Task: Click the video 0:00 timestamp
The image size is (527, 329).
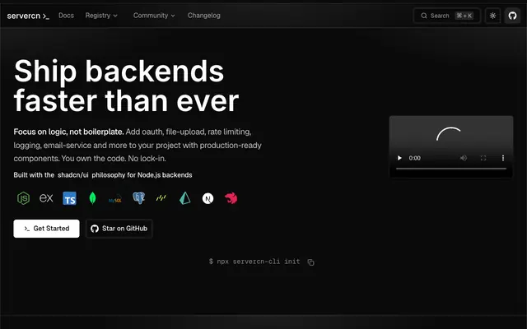Action: tap(414, 158)
